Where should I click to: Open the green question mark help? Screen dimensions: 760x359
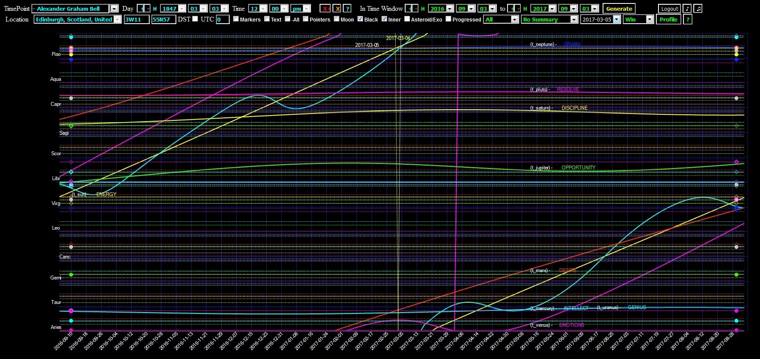point(688,19)
